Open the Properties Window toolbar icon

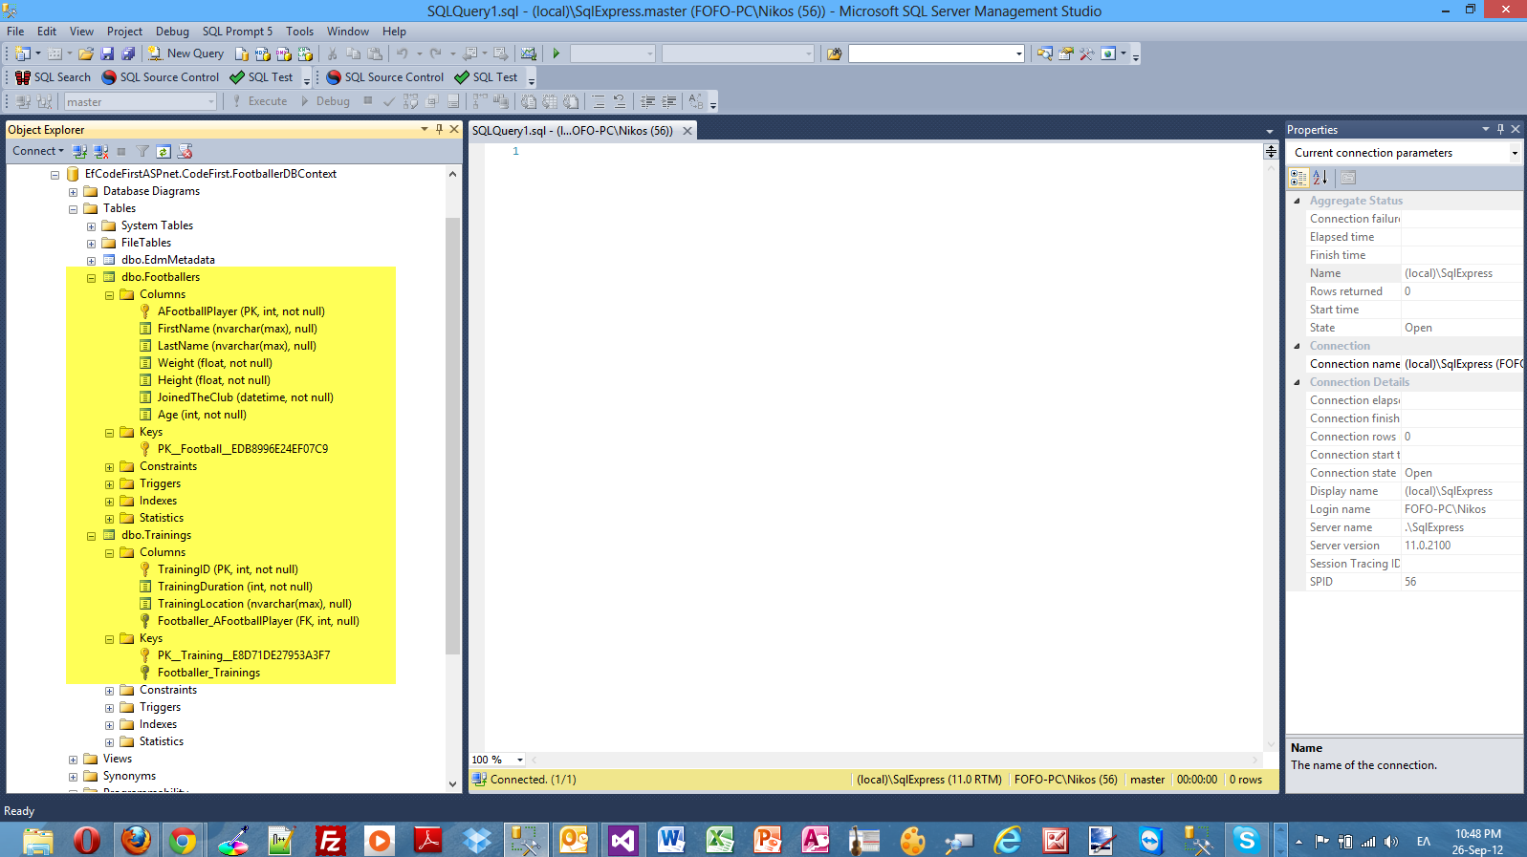click(1066, 54)
